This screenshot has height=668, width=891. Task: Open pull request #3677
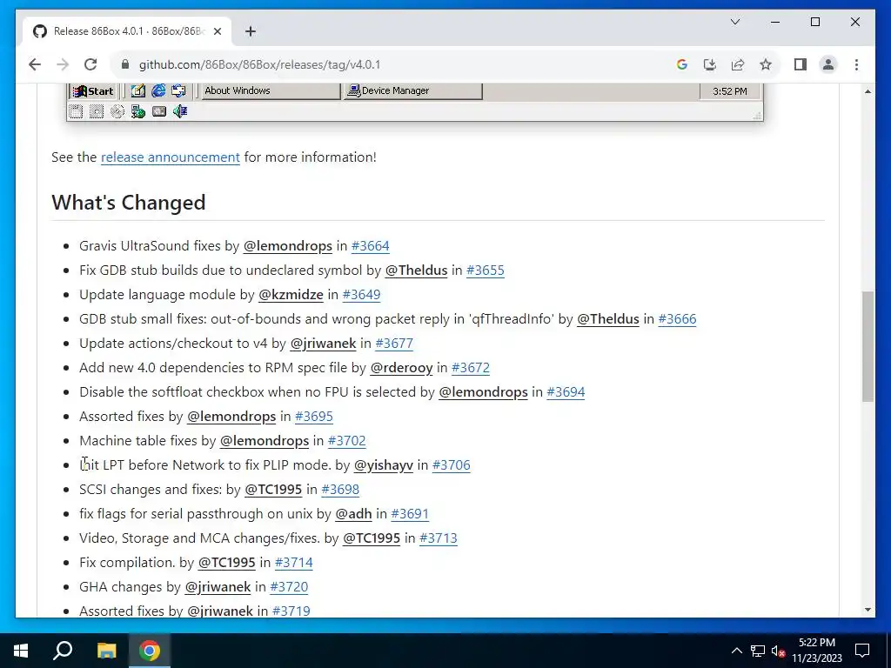394,344
